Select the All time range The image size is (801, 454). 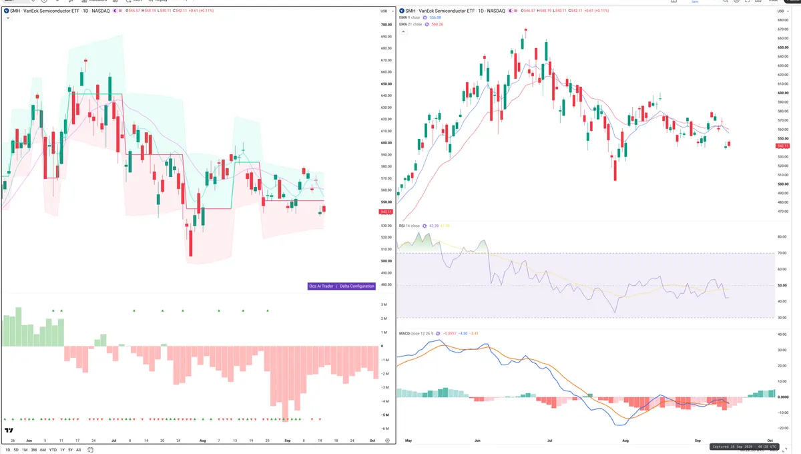(78, 450)
